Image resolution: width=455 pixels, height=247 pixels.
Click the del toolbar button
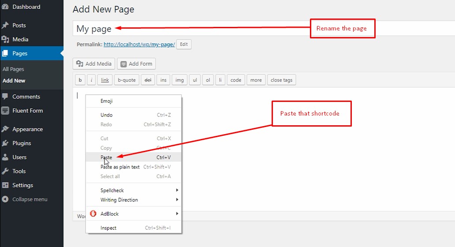tap(148, 80)
